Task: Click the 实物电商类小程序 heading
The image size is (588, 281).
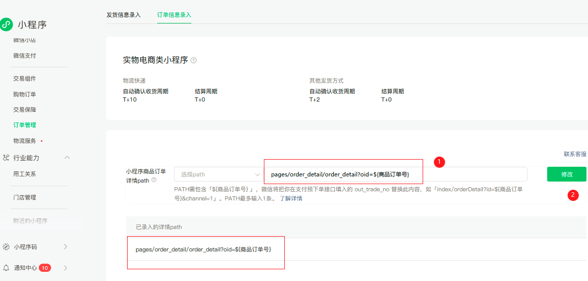Action: click(x=155, y=60)
